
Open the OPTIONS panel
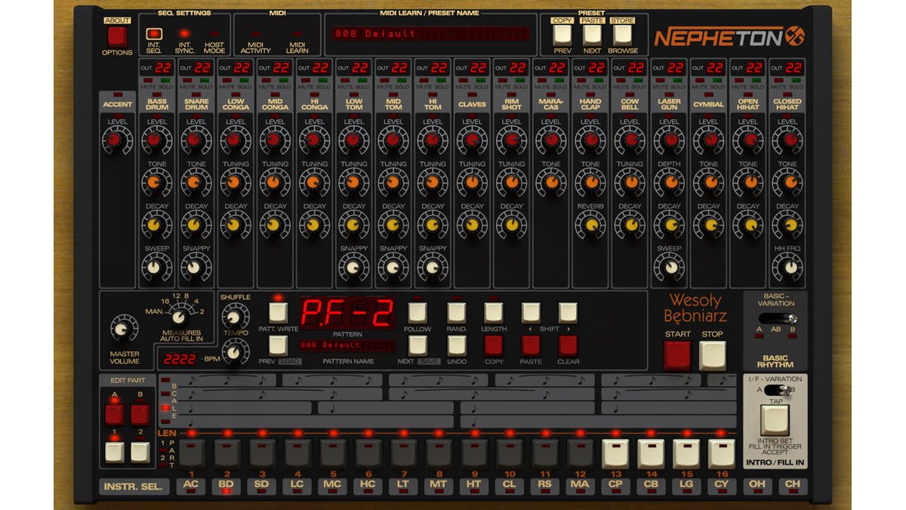(x=118, y=35)
